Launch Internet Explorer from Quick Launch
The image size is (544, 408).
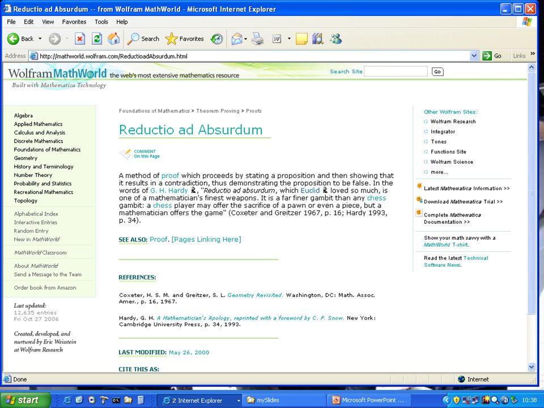pos(67,400)
